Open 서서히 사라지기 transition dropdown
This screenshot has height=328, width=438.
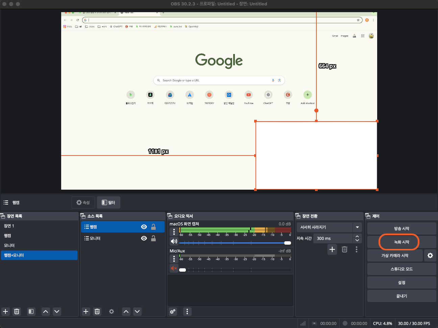tap(329, 227)
